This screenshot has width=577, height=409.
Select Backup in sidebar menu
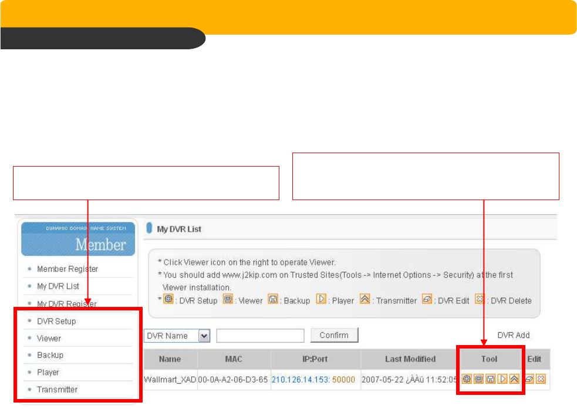click(x=50, y=355)
